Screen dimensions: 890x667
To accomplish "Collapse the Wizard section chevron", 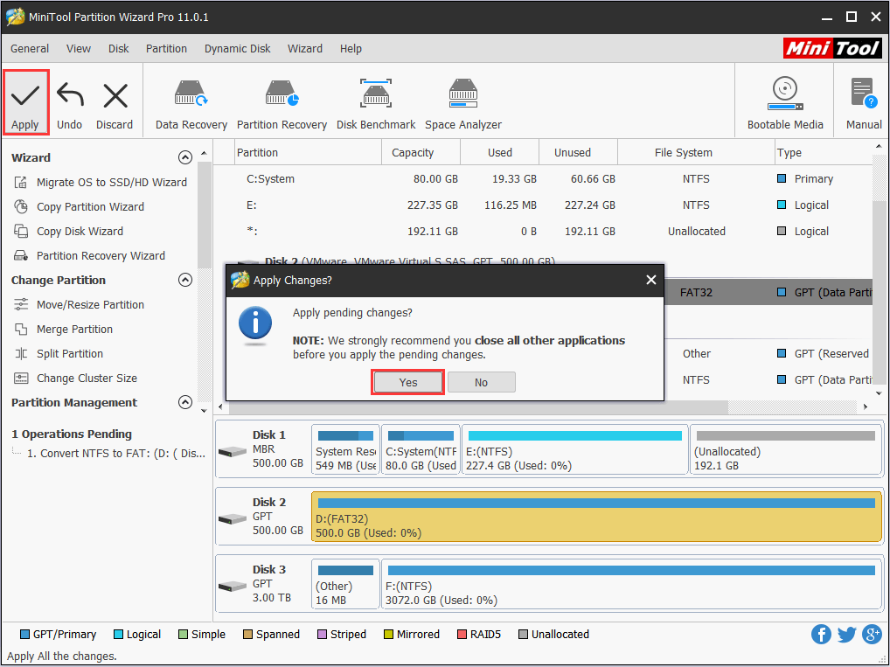I will click(x=184, y=158).
